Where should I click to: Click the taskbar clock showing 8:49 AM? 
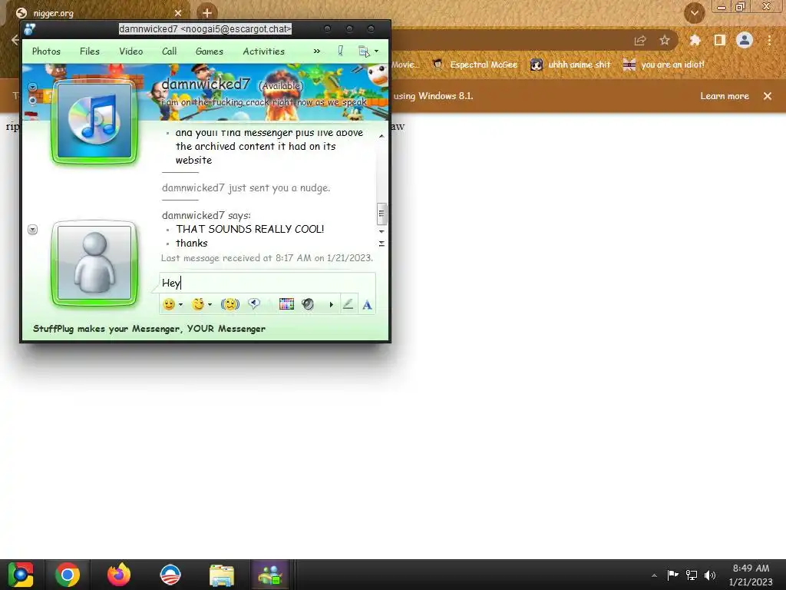(x=751, y=575)
